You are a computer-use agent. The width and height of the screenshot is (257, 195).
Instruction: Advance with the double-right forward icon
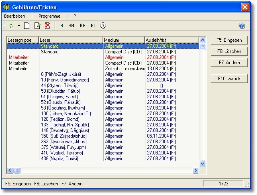pyautogui.click(x=82, y=26)
